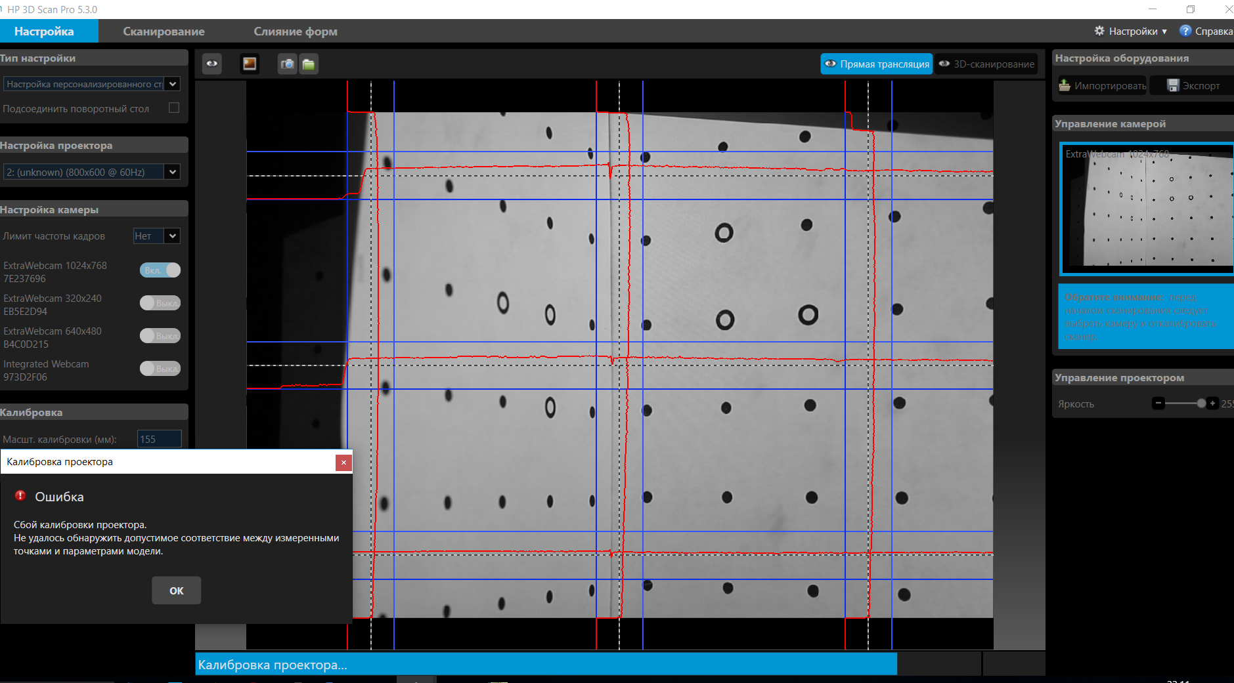Screen dimensions: 1234x683
Task: Open projector resolution 800x600 dropdown
Action: (x=173, y=172)
